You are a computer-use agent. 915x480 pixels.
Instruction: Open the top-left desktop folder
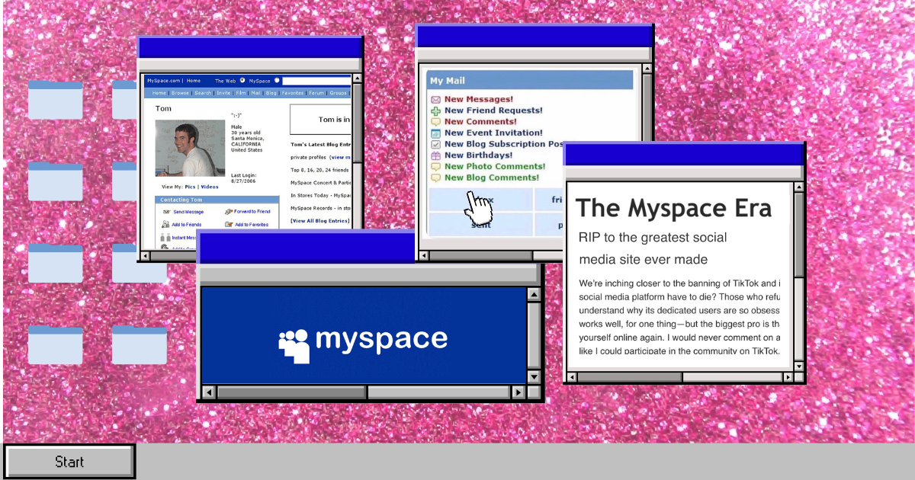pos(55,100)
